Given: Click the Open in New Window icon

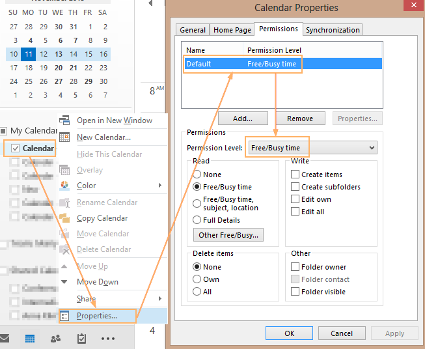Looking at the screenshot, I should (x=64, y=120).
